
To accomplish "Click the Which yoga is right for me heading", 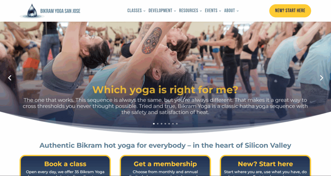I will (165, 90).
